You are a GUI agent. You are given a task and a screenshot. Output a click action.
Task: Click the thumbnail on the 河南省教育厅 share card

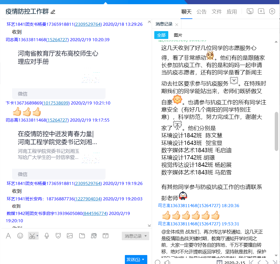91,75
